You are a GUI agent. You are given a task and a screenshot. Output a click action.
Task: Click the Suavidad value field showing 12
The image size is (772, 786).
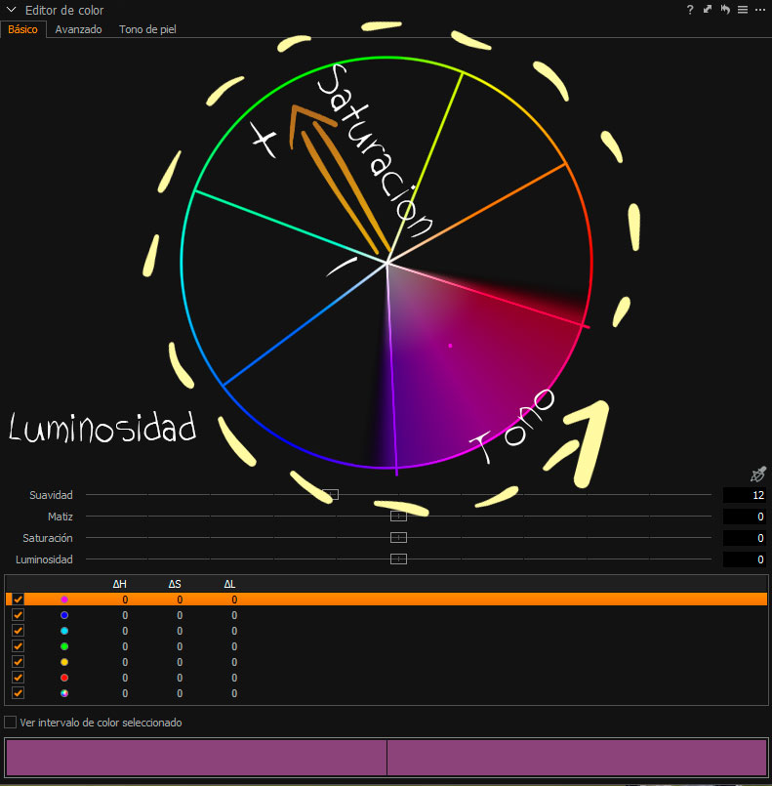tap(744, 495)
